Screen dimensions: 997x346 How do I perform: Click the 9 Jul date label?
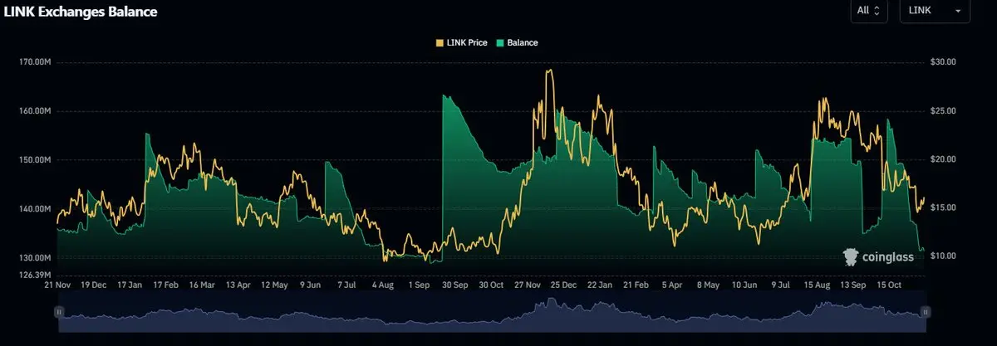point(779,285)
